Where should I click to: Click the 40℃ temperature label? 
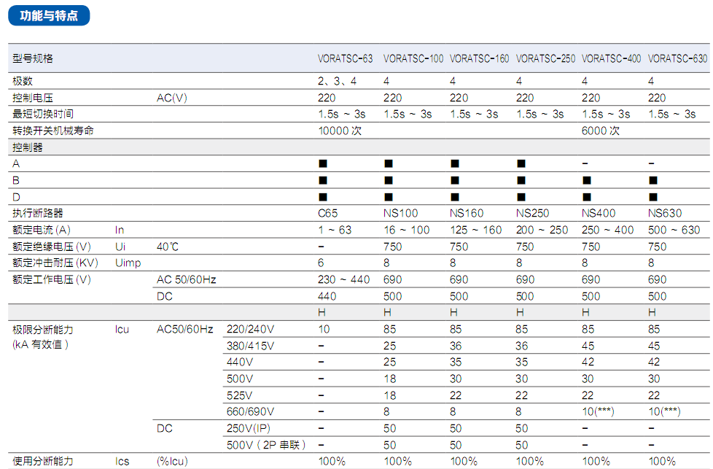(x=168, y=247)
